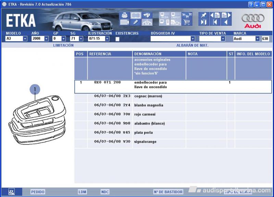This screenshot has width=274, height=197.
Task: Click the Nº DE BASTIDOR button
Action: [x=168, y=192]
